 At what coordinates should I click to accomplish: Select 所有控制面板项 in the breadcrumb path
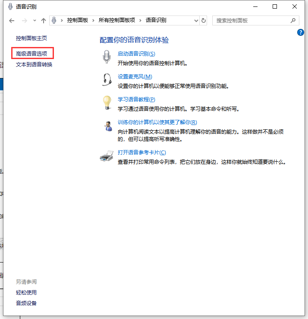pyautogui.click(x=116, y=20)
